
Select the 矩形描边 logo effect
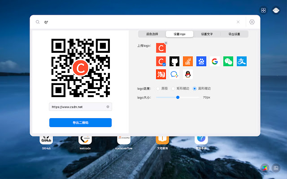pos(180,89)
